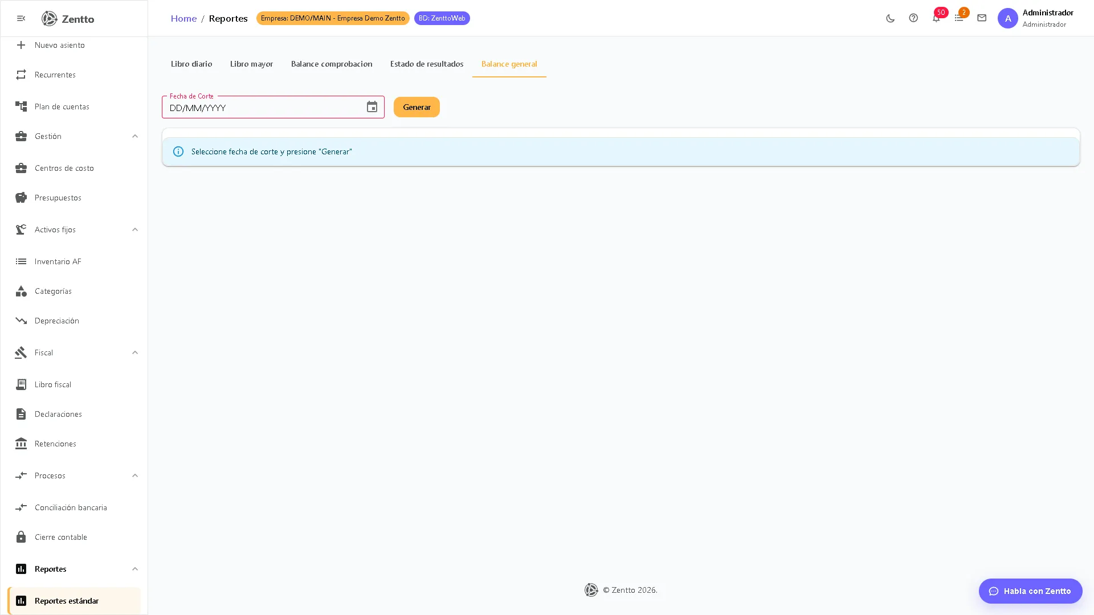Screen dimensions: 1094x615
Task: Collapse the Gestión section chevron
Action: (135, 136)
